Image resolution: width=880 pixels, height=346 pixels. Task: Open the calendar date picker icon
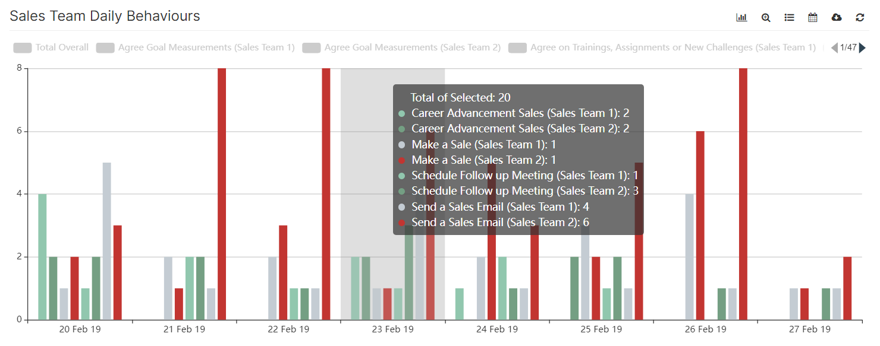tap(813, 17)
